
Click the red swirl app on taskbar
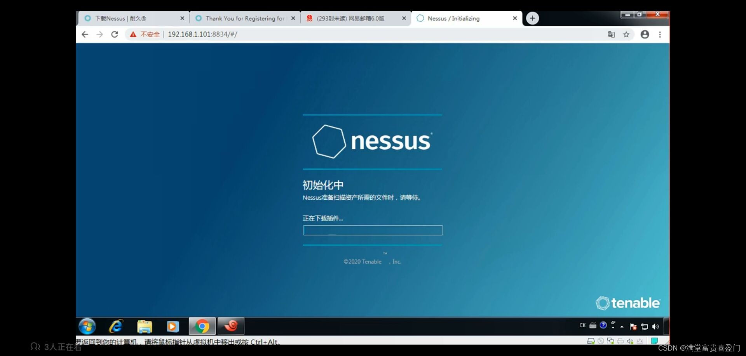(231, 326)
